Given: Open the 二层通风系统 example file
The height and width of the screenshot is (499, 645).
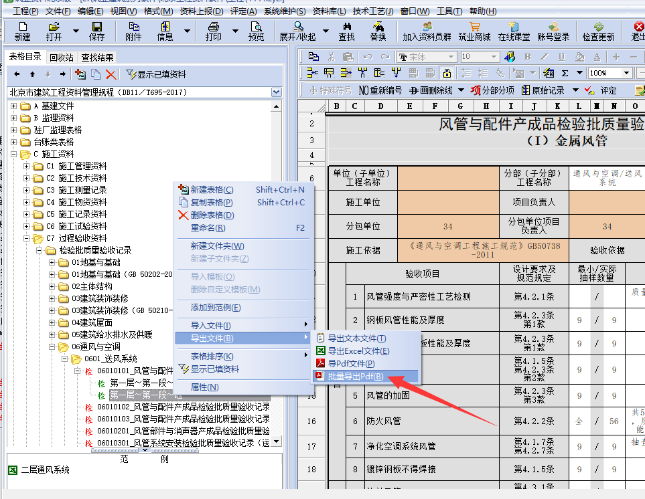Looking at the screenshot, I should click(46, 470).
